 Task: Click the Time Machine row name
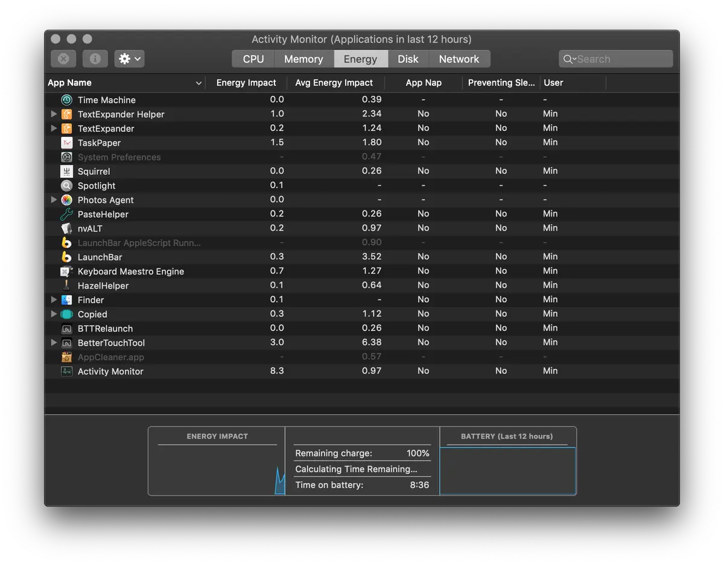(x=107, y=100)
